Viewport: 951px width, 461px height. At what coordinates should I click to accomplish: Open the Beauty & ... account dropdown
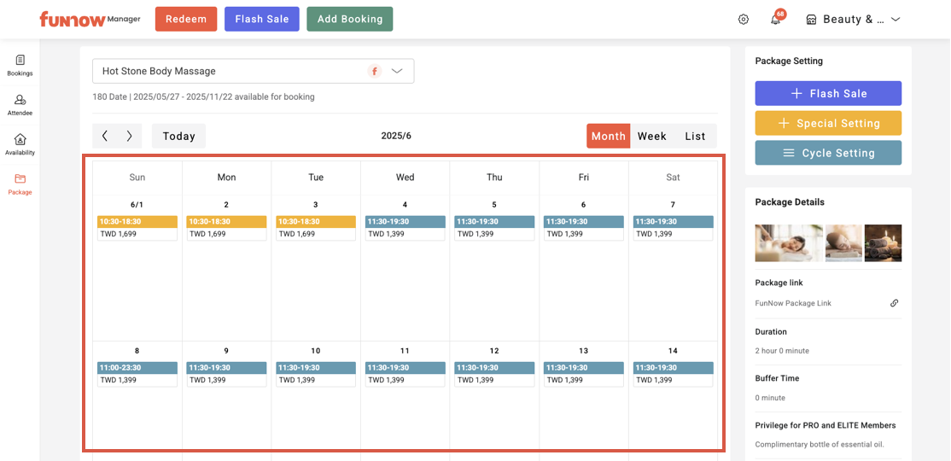pyautogui.click(x=854, y=20)
